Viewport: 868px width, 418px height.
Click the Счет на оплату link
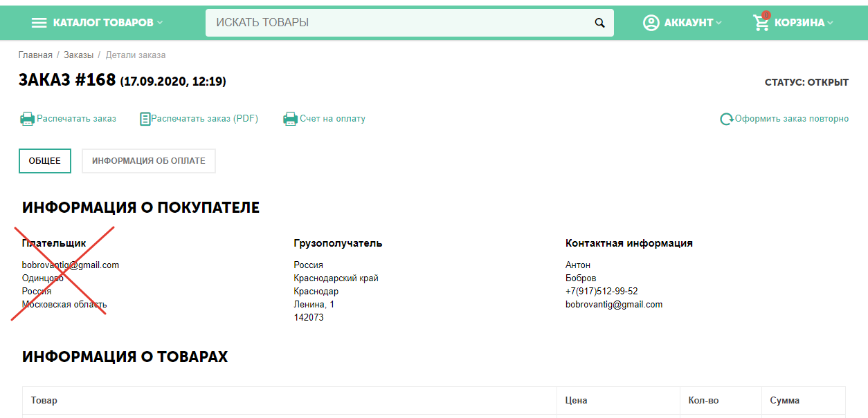(333, 119)
